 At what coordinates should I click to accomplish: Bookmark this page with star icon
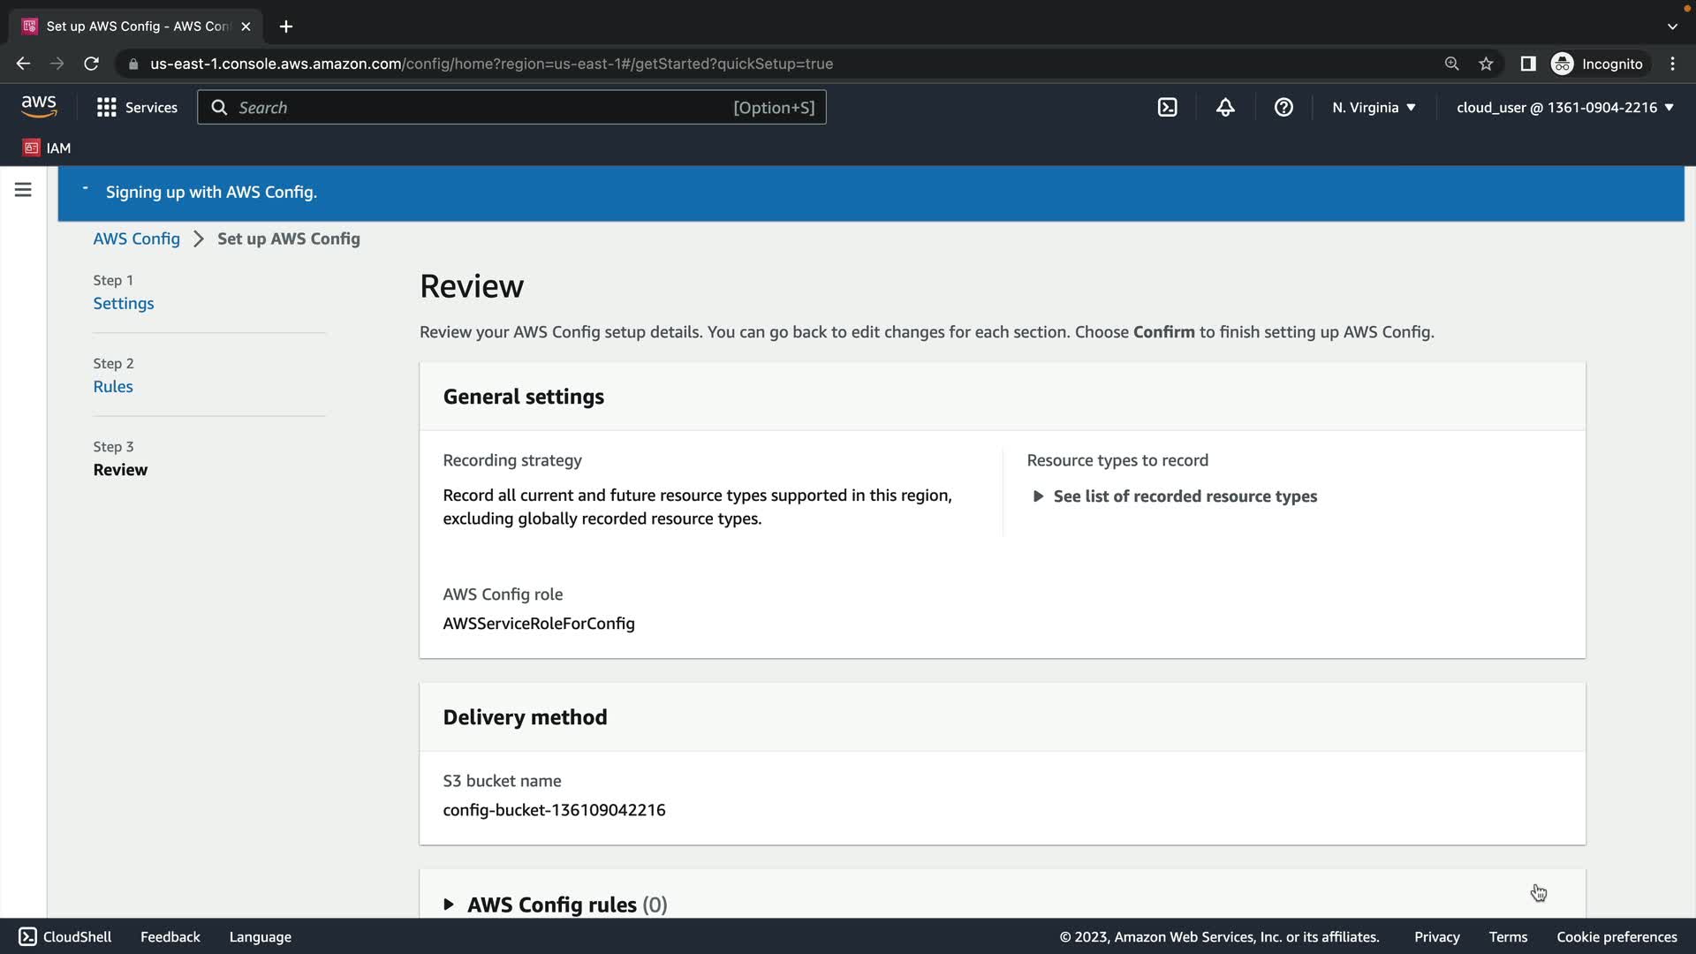pos(1486,64)
